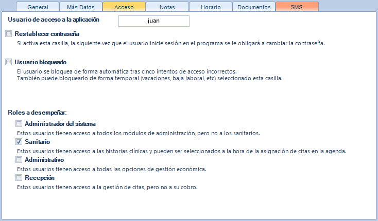Open the Horario tab

click(x=210, y=7)
